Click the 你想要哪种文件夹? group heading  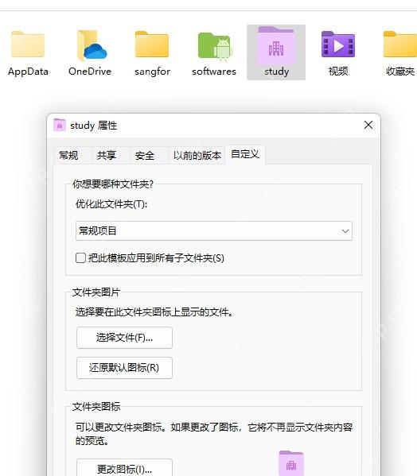click(113, 184)
